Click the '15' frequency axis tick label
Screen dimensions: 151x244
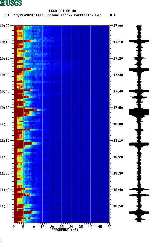42,227
